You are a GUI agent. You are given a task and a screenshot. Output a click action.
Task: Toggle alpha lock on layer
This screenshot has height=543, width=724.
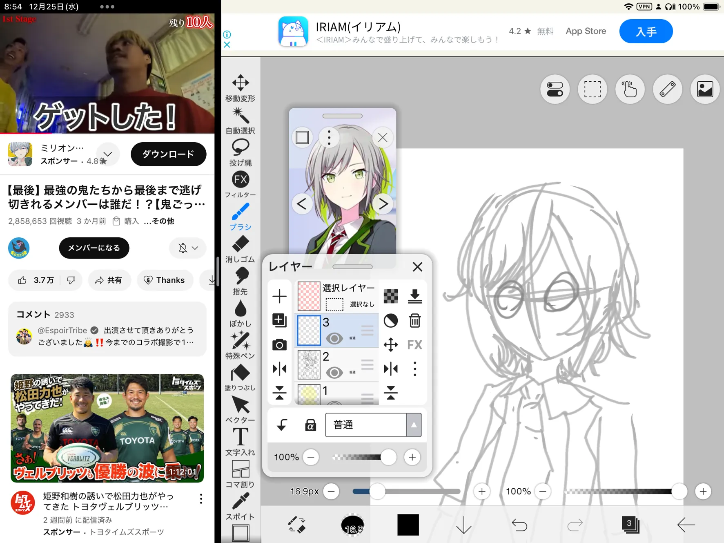[x=310, y=425]
